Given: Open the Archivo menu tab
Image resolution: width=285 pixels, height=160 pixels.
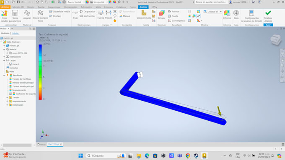Looking at the screenshot, I should tap(5, 7).
